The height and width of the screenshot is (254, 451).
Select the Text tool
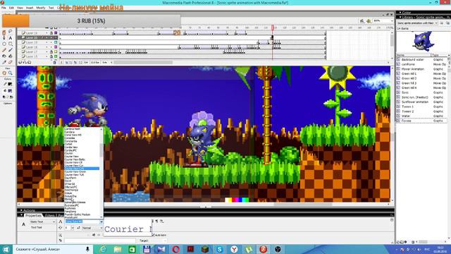[11, 37]
